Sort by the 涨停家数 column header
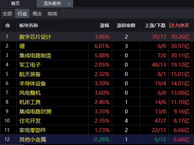 126,26
